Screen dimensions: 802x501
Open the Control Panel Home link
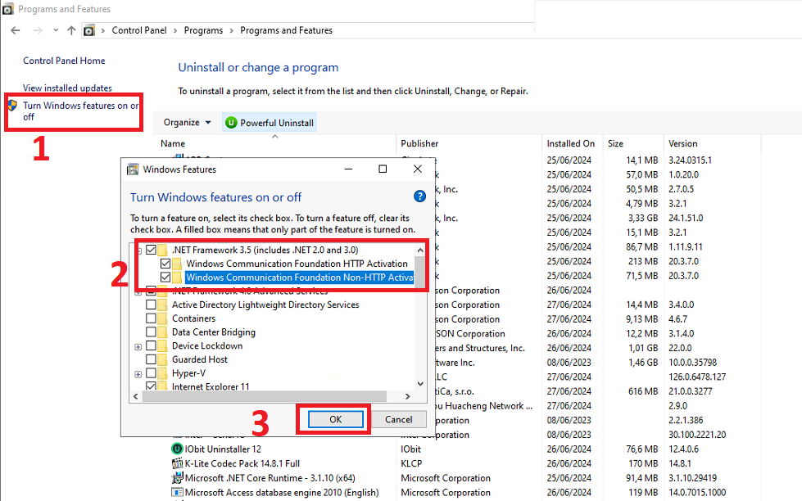pyautogui.click(x=64, y=61)
